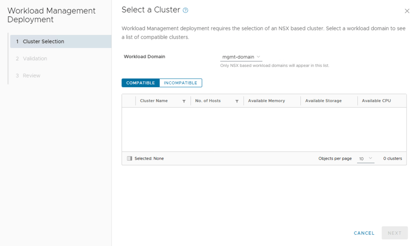Open the Objects per page dropdown

pos(365,159)
